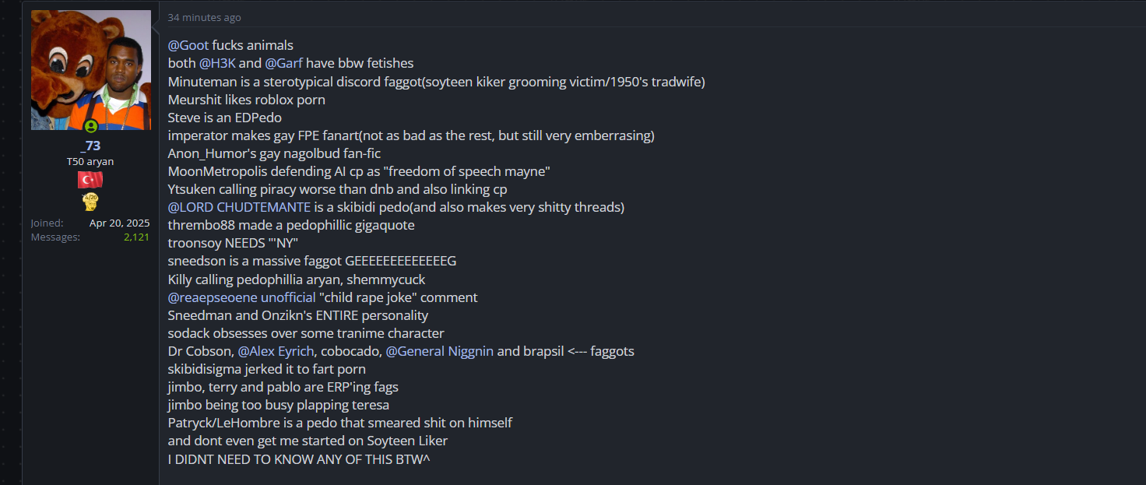Open the poster's avatar image
1146x485 pixels.
point(91,70)
